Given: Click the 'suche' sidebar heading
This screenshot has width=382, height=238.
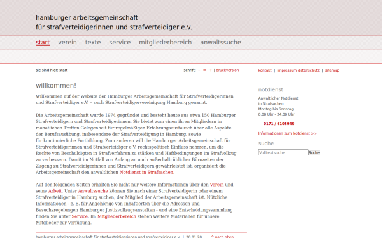Looking at the screenshot, I should [266, 143].
